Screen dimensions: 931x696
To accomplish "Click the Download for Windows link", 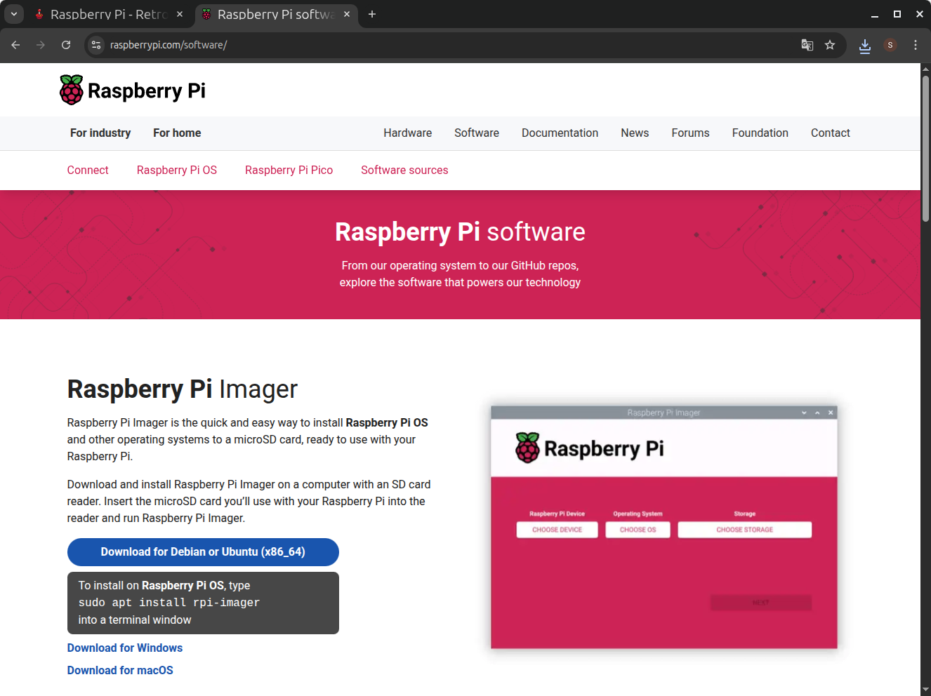I will tap(125, 648).
